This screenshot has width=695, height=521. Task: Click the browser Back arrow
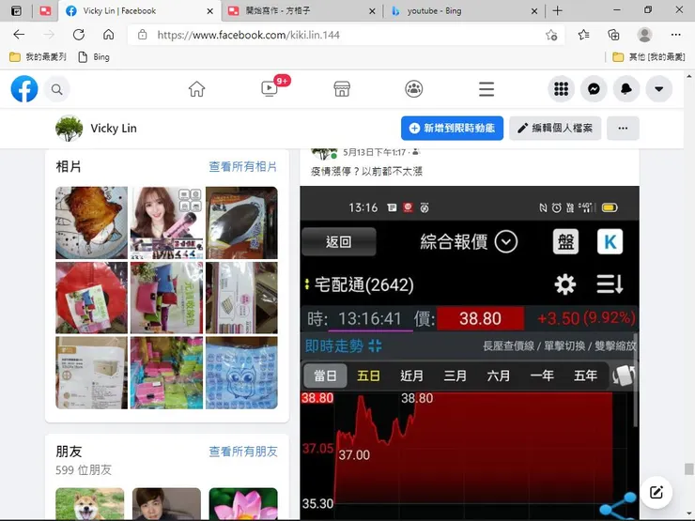[x=19, y=35]
